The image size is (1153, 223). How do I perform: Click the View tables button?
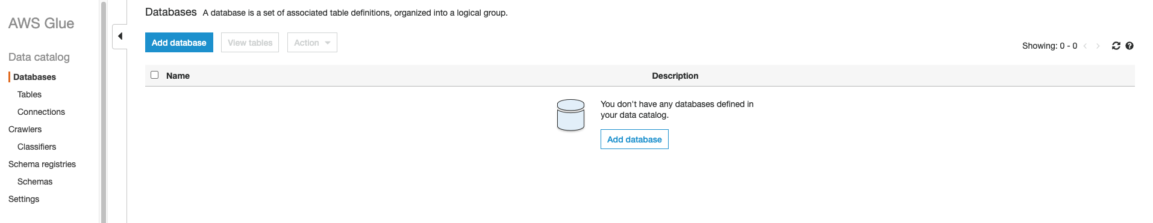(x=250, y=43)
